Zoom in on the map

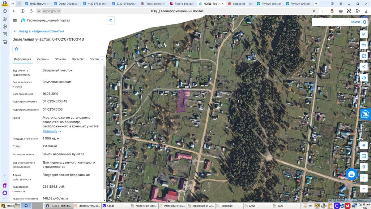click(x=364, y=178)
